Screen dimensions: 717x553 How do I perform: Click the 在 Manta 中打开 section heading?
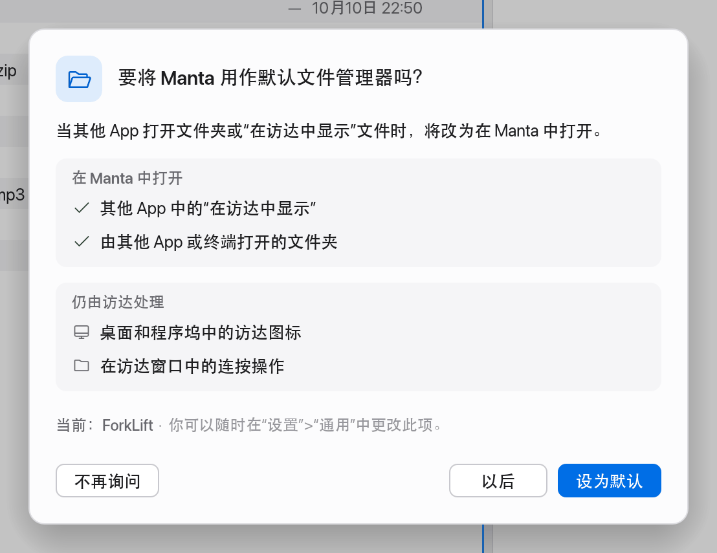pos(127,179)
